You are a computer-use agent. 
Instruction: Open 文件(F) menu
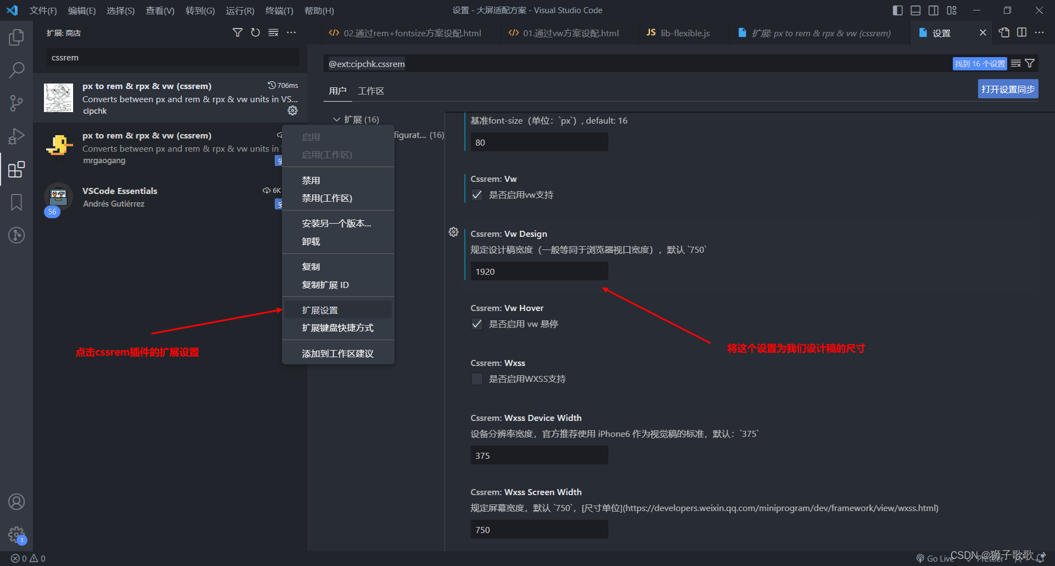43,10
